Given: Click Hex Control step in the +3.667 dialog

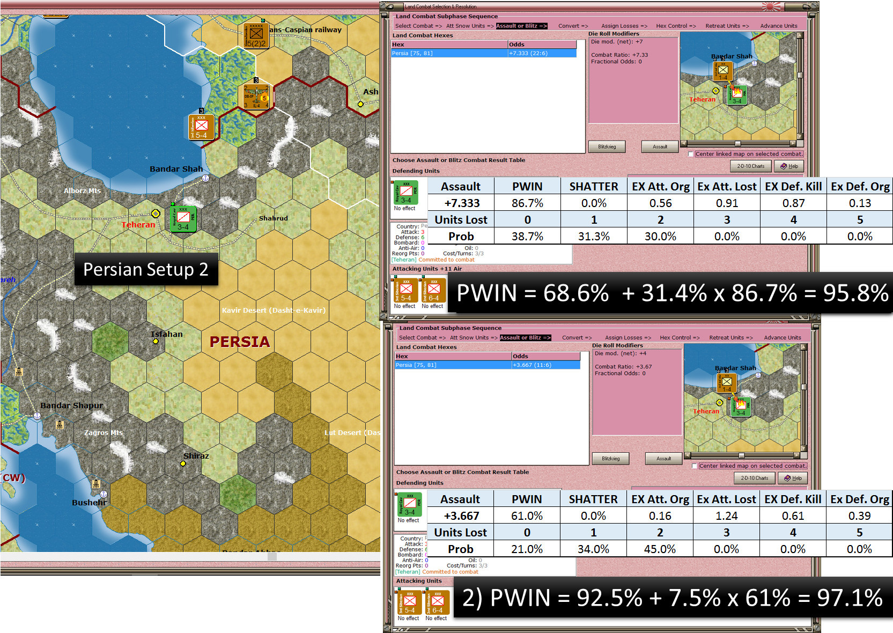Looking at the screenshot, I should tap(680, 337).
